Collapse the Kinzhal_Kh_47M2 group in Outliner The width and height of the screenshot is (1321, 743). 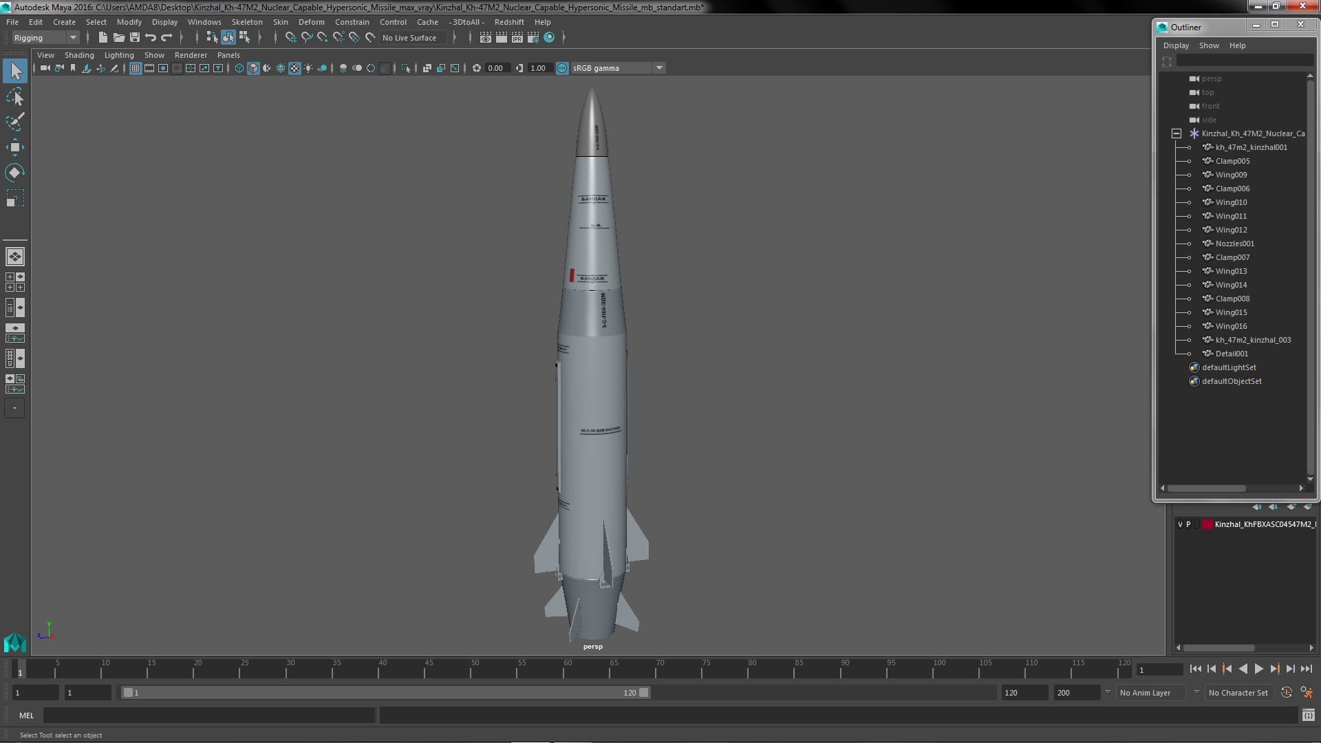point(1177,133)
